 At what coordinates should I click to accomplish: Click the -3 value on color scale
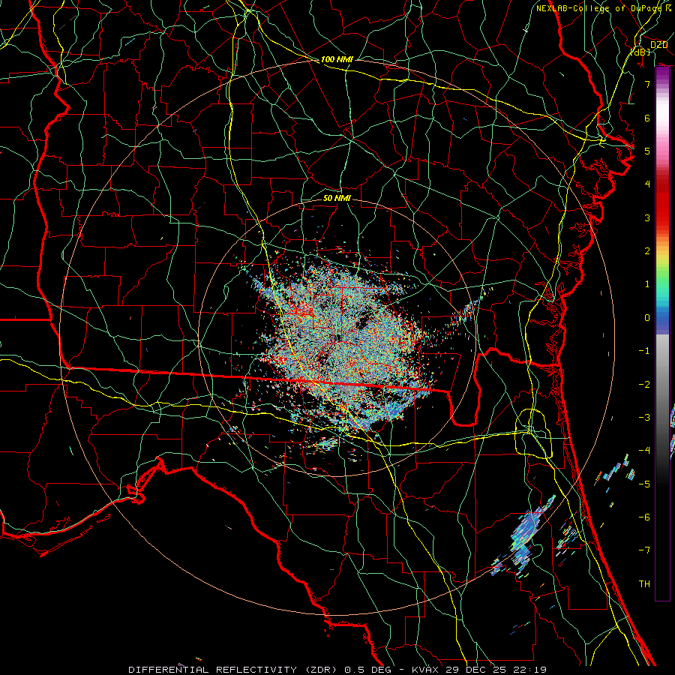pyautogui.click(x=644, y=418)
